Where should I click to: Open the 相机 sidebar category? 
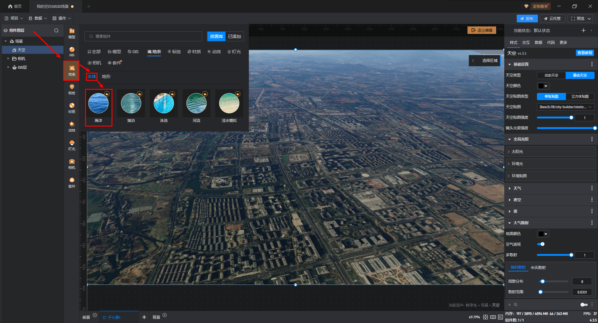[72, 164]
